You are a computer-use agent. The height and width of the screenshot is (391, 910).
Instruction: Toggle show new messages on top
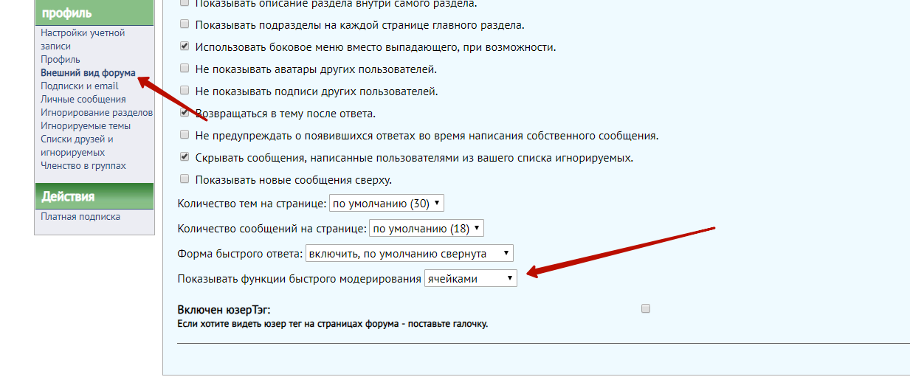click(185, 179)
